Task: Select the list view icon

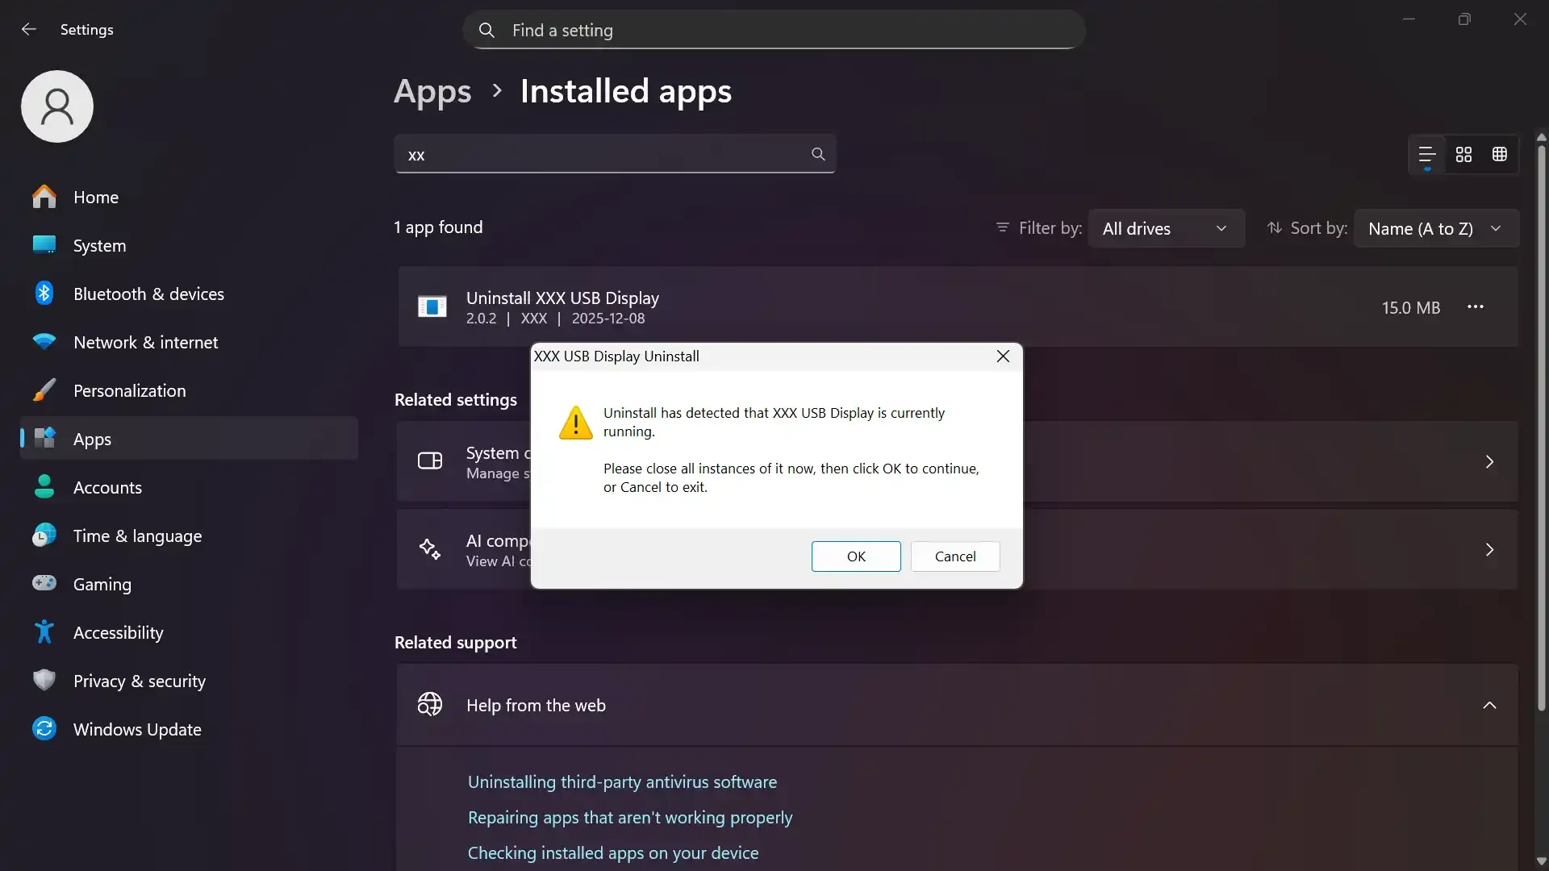Action: click(1426, 154)
